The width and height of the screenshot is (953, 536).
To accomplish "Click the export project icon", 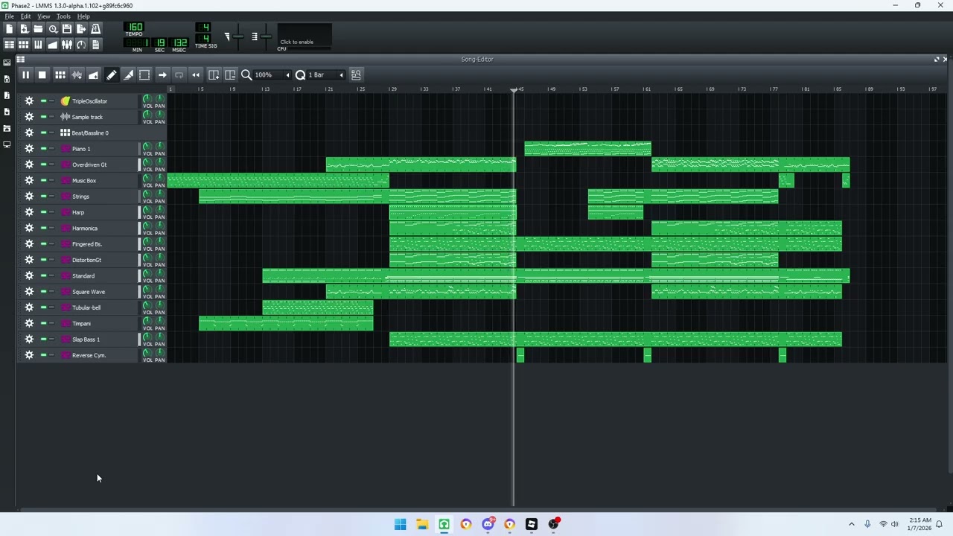I will point(81,29).
